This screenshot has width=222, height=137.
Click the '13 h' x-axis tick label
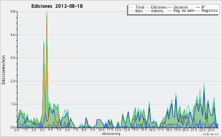pos(126,130)
